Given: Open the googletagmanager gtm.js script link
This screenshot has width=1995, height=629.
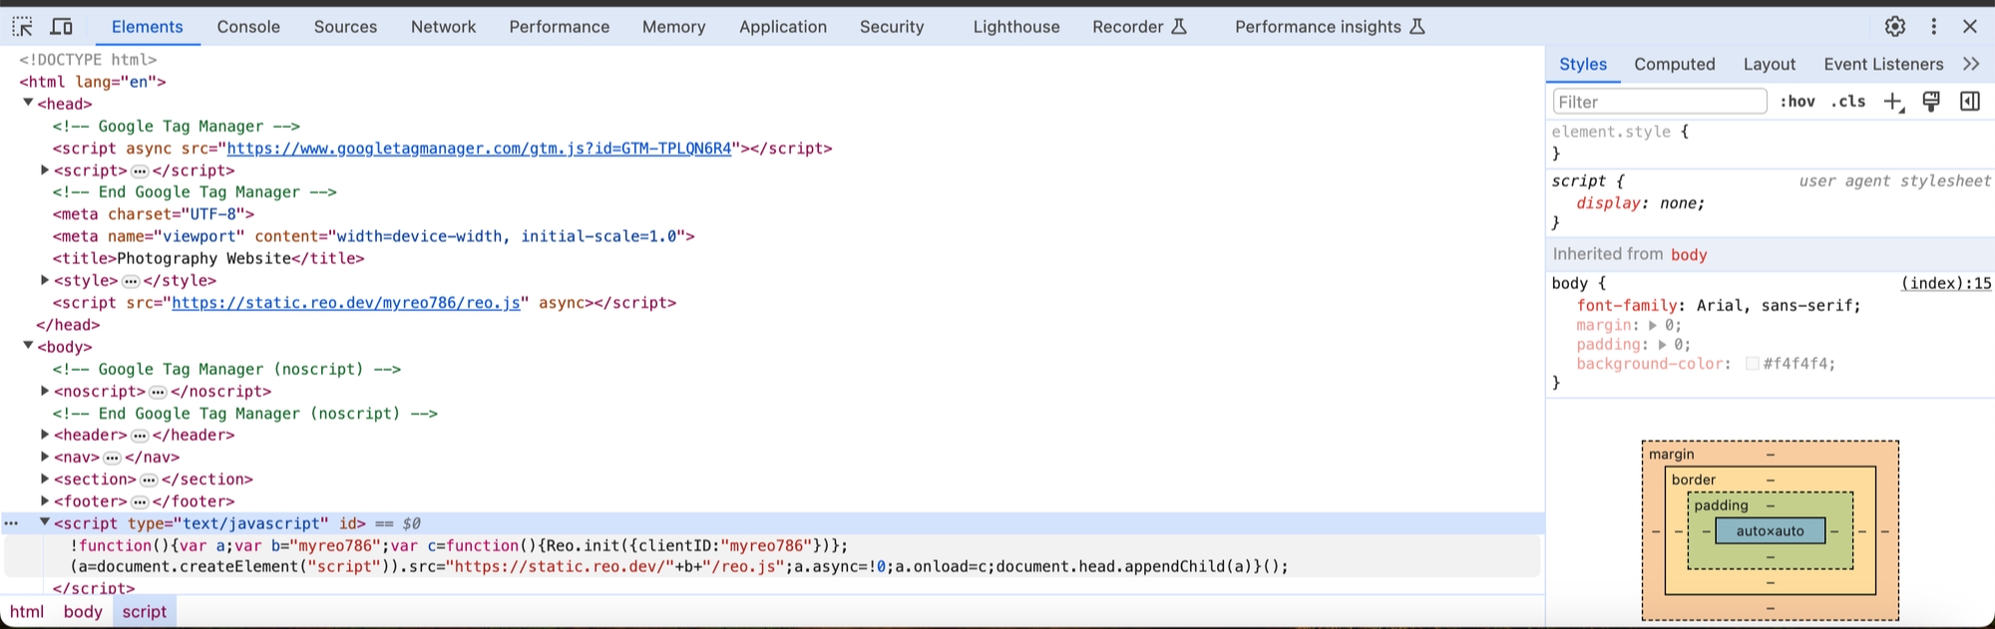Looking at the screenshot, I should tap(479, 149).
